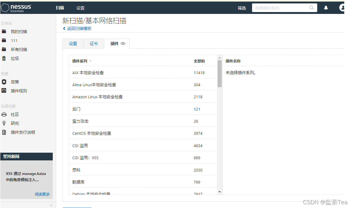The height and width of the screenshot is (208, 352).
Task: Open the 扫描 top menu
Action: click(60, 8)
